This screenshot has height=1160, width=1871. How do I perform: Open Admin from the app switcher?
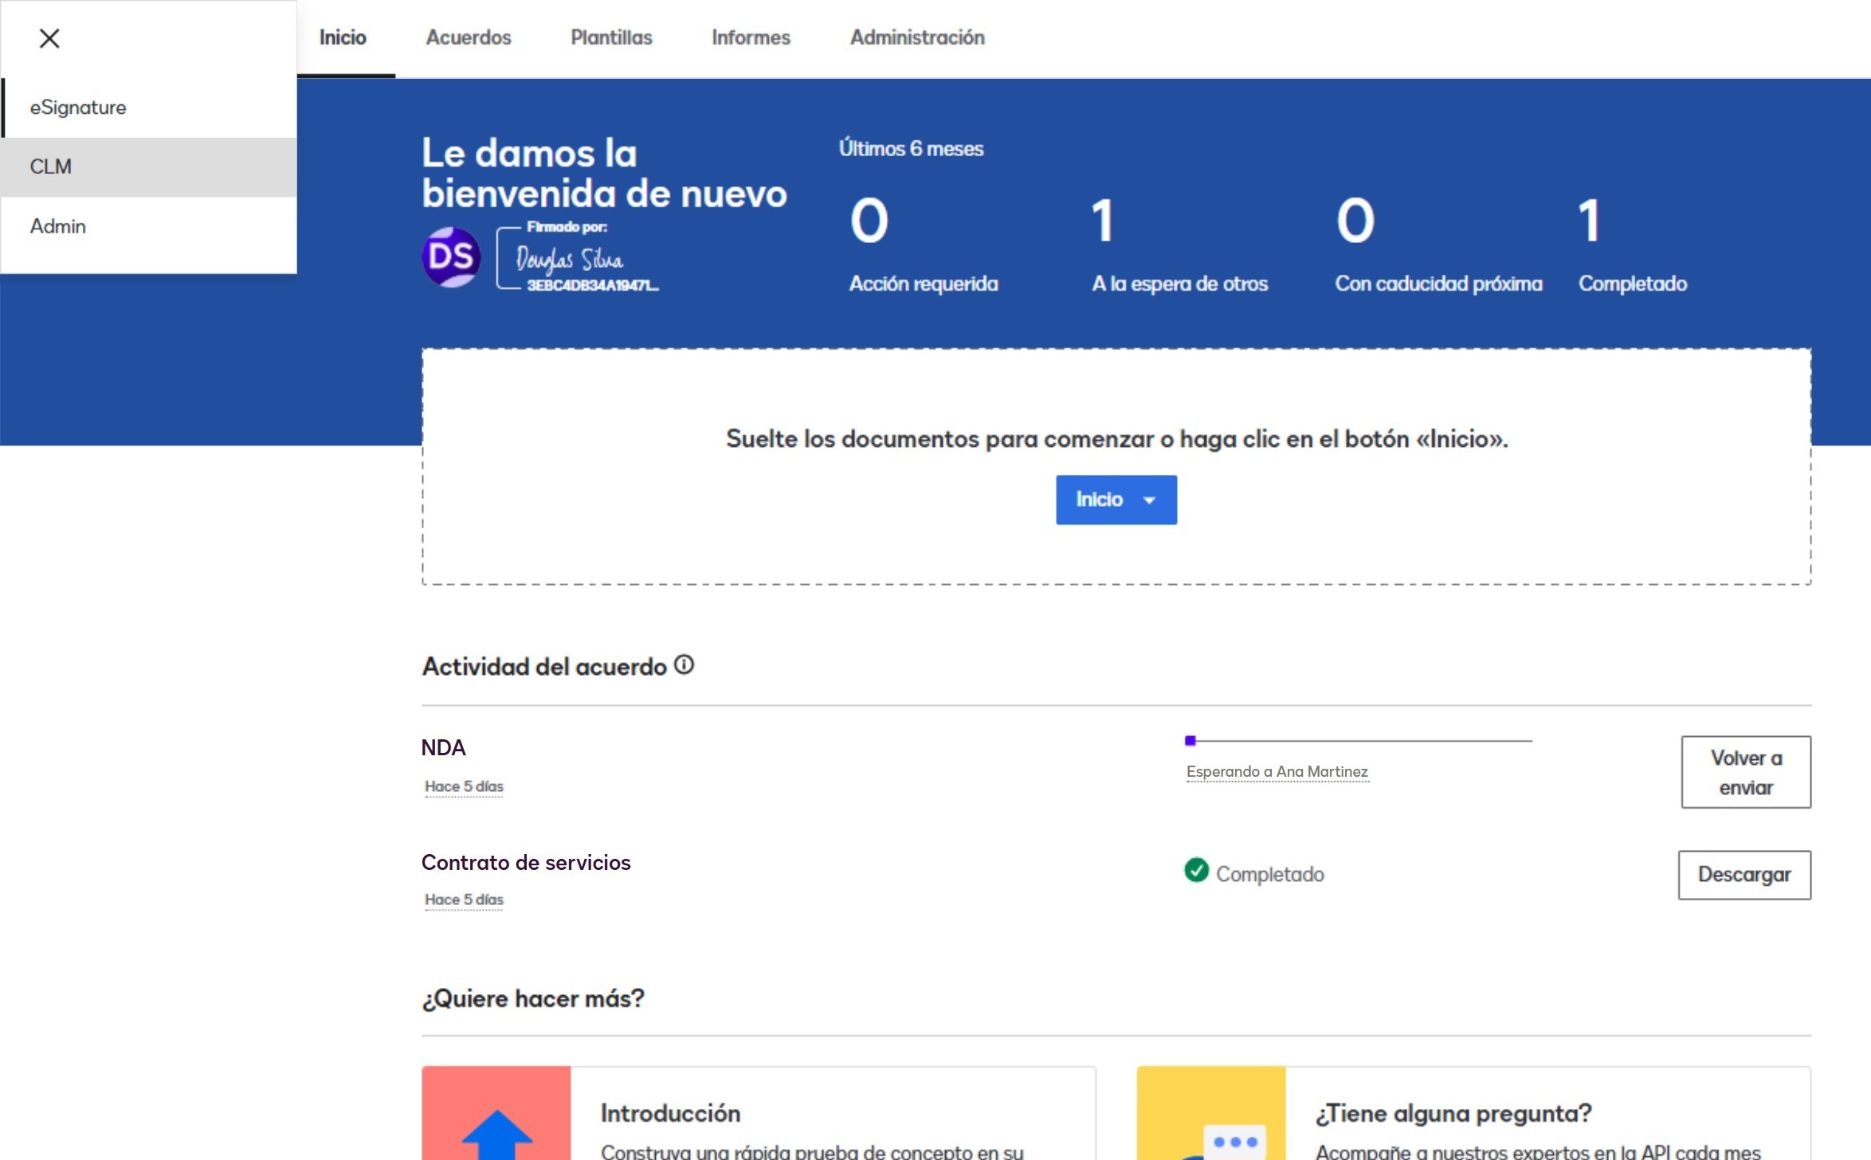[58, 226]
